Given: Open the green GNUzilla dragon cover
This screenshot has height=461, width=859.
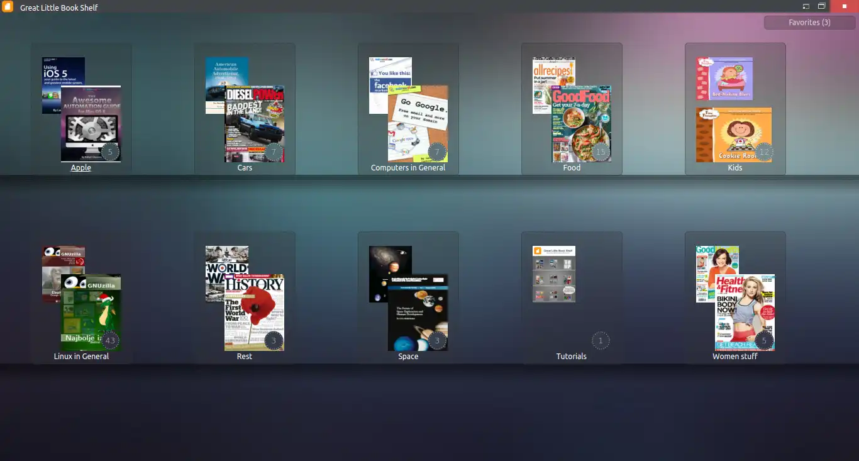Looking at the screenshot, I should pyautogui.click(x=91, y=313).
